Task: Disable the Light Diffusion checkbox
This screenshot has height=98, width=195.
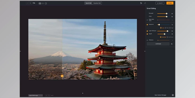Action: point(147,31)
